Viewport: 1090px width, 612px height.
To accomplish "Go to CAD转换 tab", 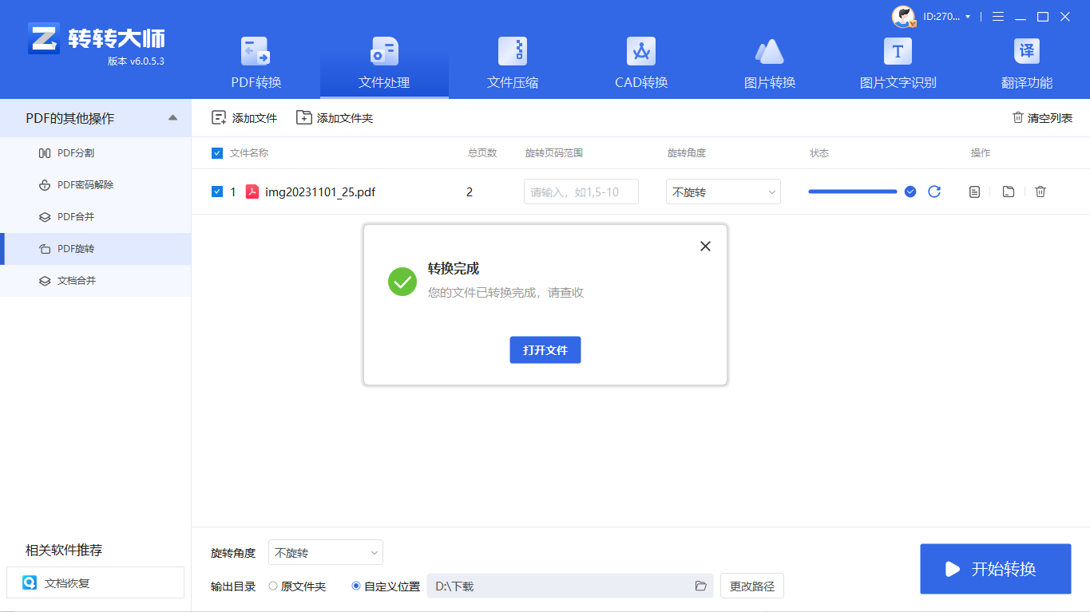I will click(641, 64).
